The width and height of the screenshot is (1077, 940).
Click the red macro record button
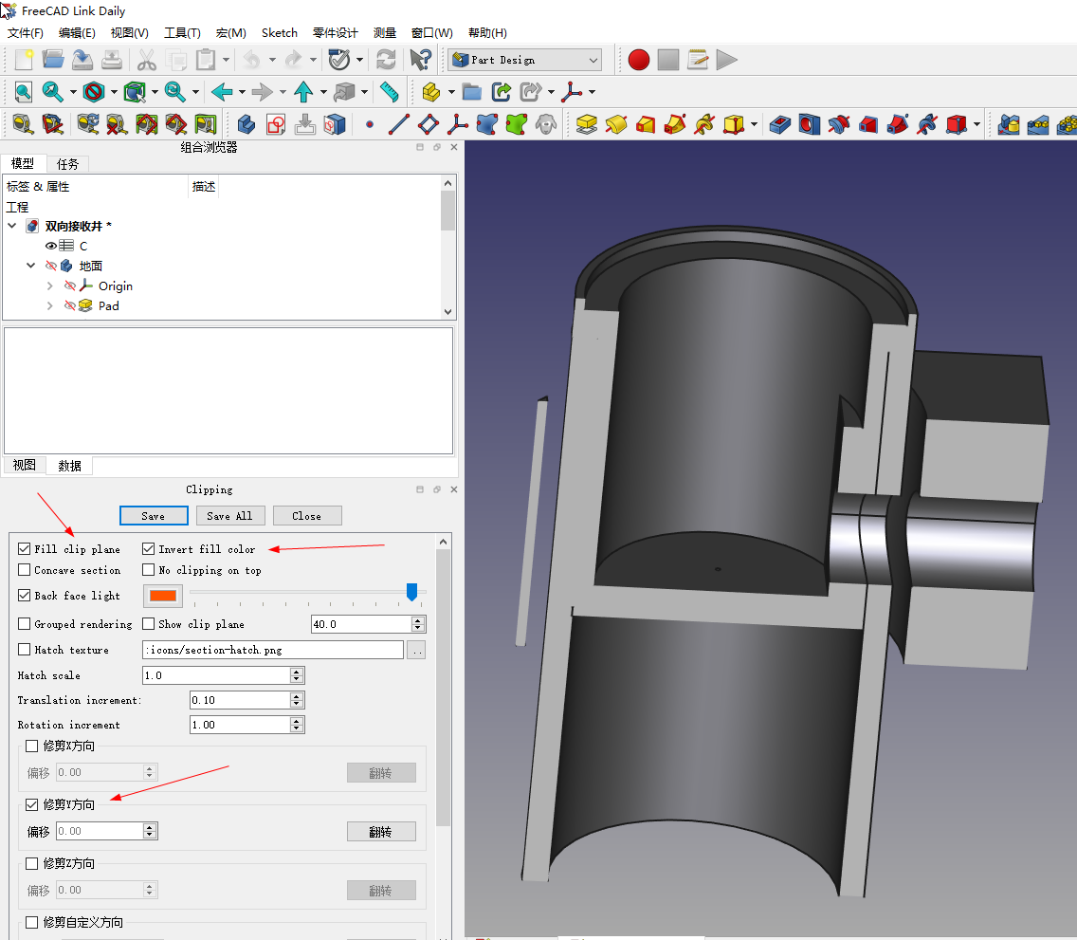(x=639, y=60)
